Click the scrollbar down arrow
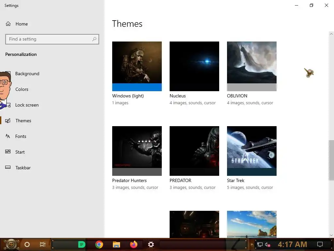The width and height of the screenshot is (334, 251). coord(331,235)
